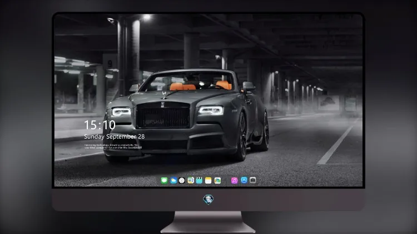Open the pink iTunes music app
This screenshot has width=417, height=234.
pos(234,181)
